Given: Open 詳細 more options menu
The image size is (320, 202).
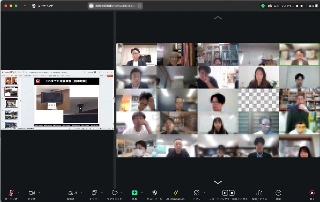Looking at the screenshot, I should [x=278, y=193].
